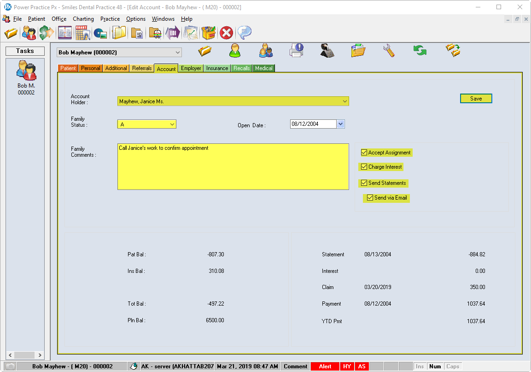
Task: Open the appointment book icon
Action: (65, 33)
